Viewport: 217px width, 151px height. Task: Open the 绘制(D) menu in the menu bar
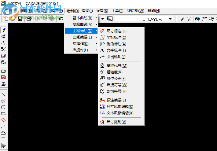[x=73, y=11]
